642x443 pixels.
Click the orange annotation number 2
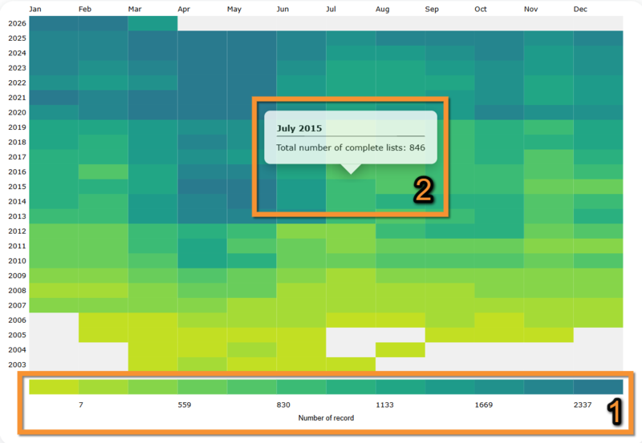point(425,191)
